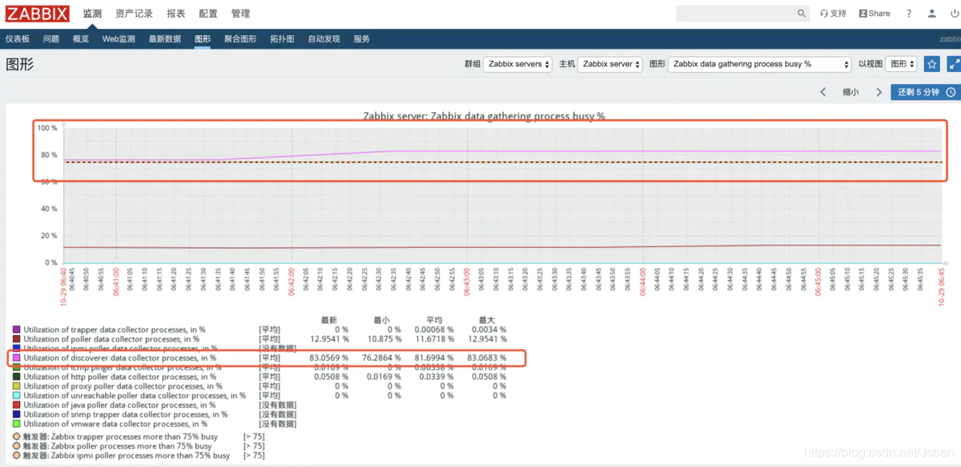Click the discoverer processes pink legend square
This screenshot has height=467, width=961.
(17, 358)
